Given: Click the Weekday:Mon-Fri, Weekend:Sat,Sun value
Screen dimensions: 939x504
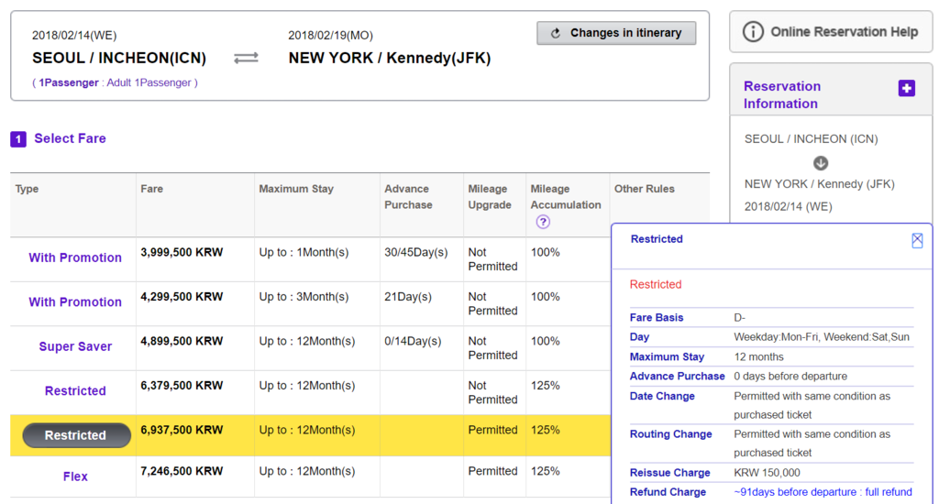Looking at the screenshot, I should [822, 337].
